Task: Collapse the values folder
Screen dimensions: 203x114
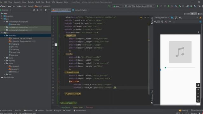Action: point(4,63)
